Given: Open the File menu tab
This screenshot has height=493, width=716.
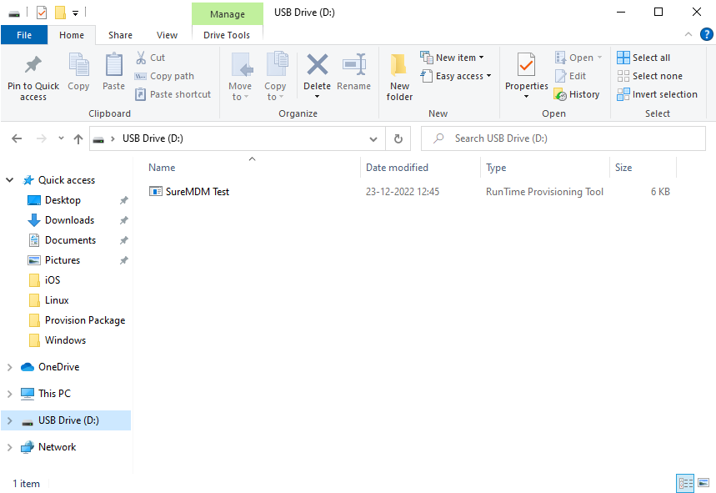Looking at the screenshot, I should click(x=24, y=35).
